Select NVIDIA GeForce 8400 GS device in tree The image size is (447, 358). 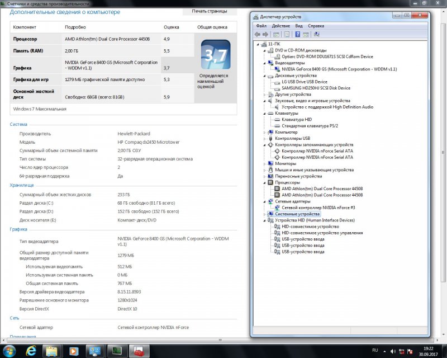click(x=339, y=69)
